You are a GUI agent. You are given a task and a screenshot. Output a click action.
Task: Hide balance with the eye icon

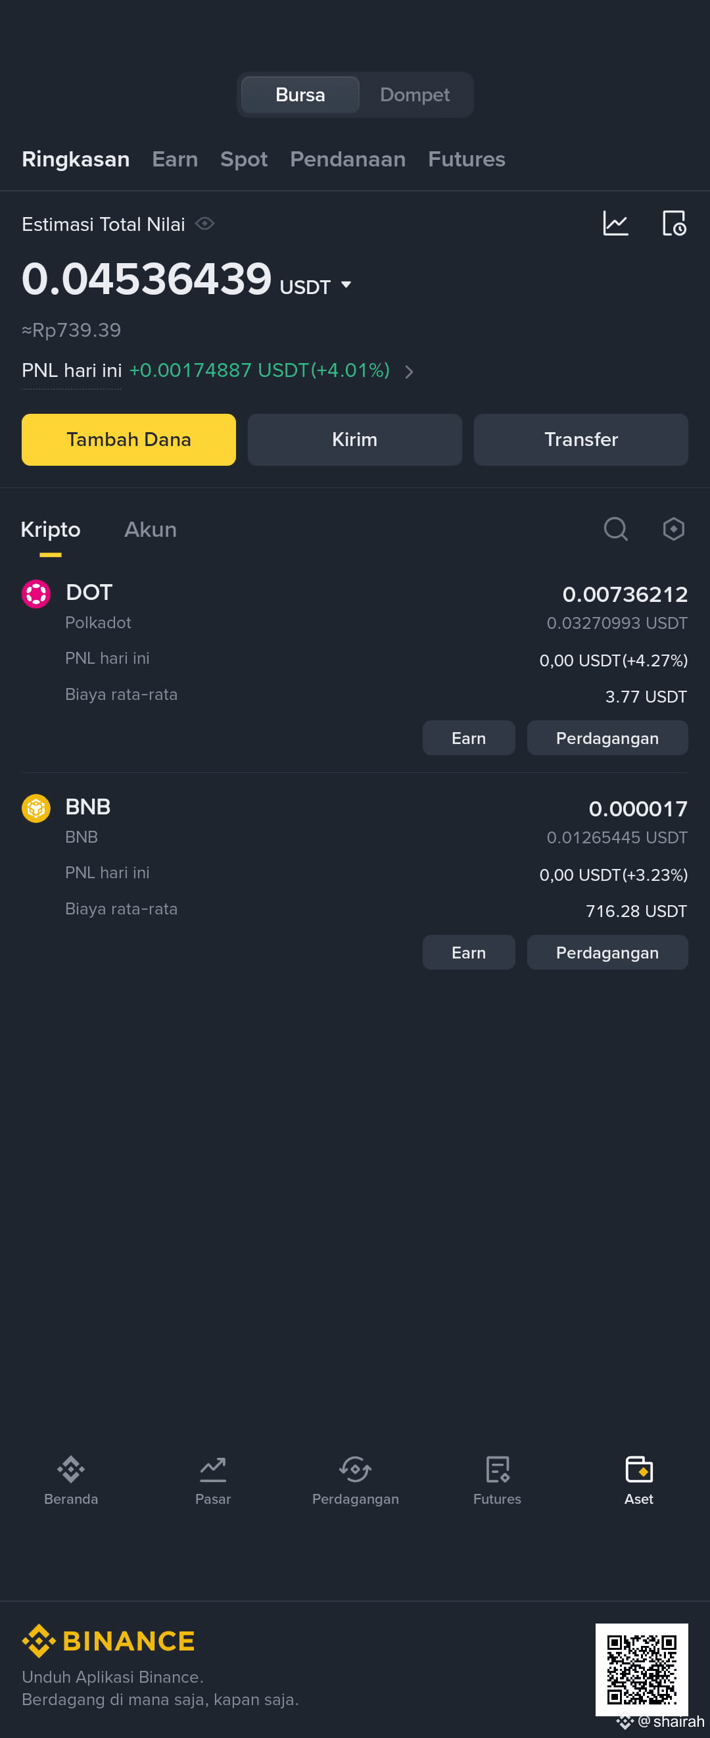click(x=205, y=223)
